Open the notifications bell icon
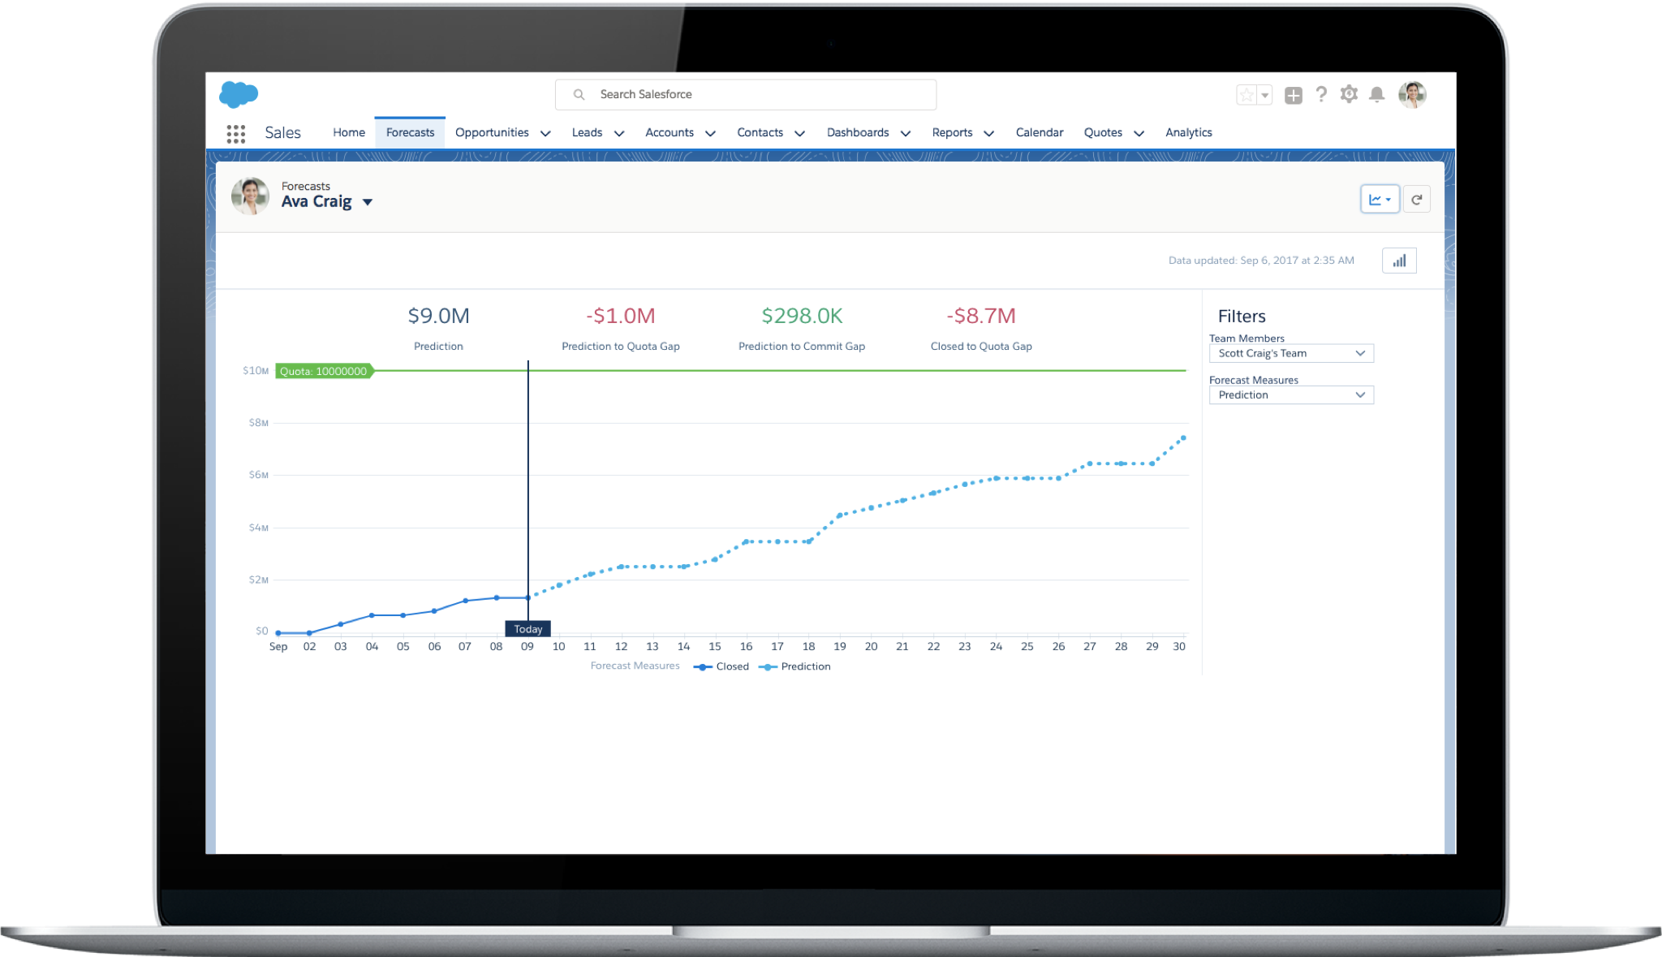Viewport: 1662px width, 957px height. 1376,95
